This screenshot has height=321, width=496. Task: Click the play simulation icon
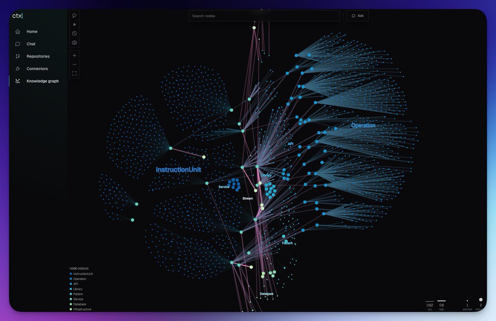click(74, 24)
